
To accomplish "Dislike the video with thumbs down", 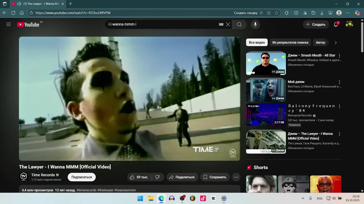I will (158, 177).
